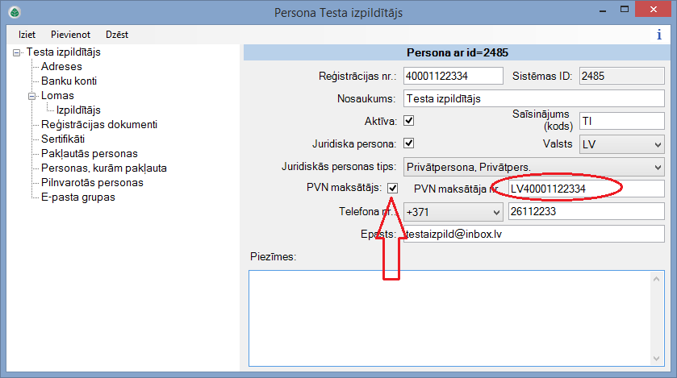Screen dimensions: 677x378
Task: Maximize the Persona window
Action: [x=625, y=10]
